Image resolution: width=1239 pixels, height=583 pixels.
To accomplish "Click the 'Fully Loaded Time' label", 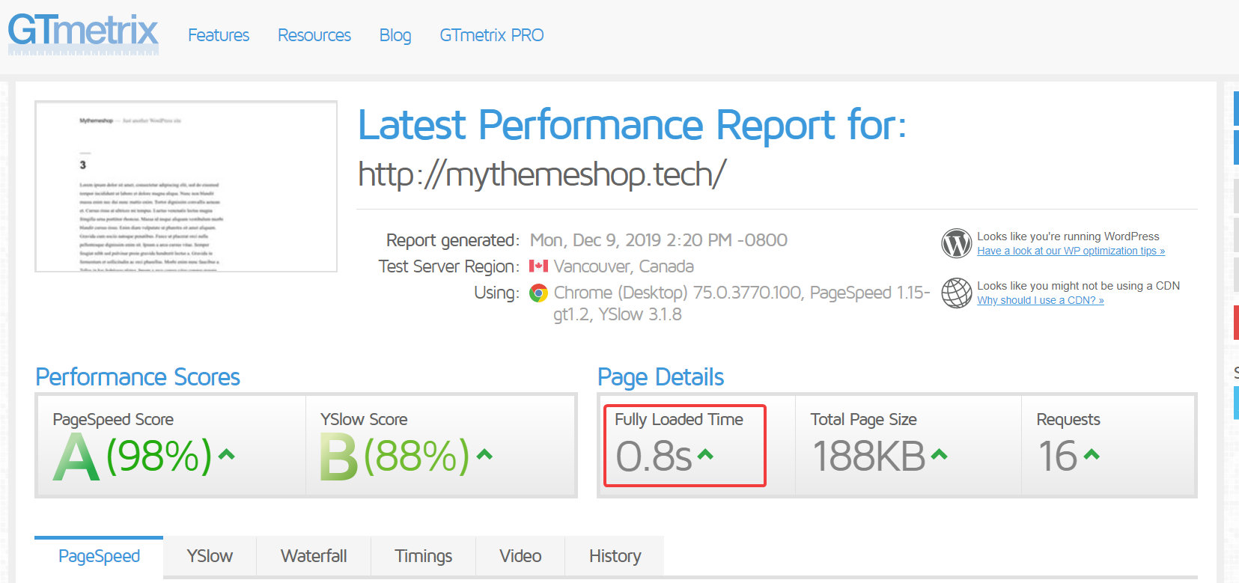I will pos(679,419).
